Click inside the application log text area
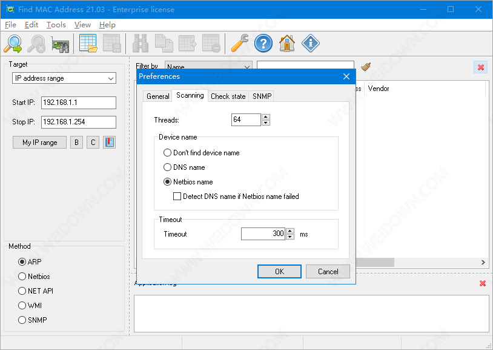The width and height of the screenshot is (493, 350). pyautogui.click(x=311, y=314)
